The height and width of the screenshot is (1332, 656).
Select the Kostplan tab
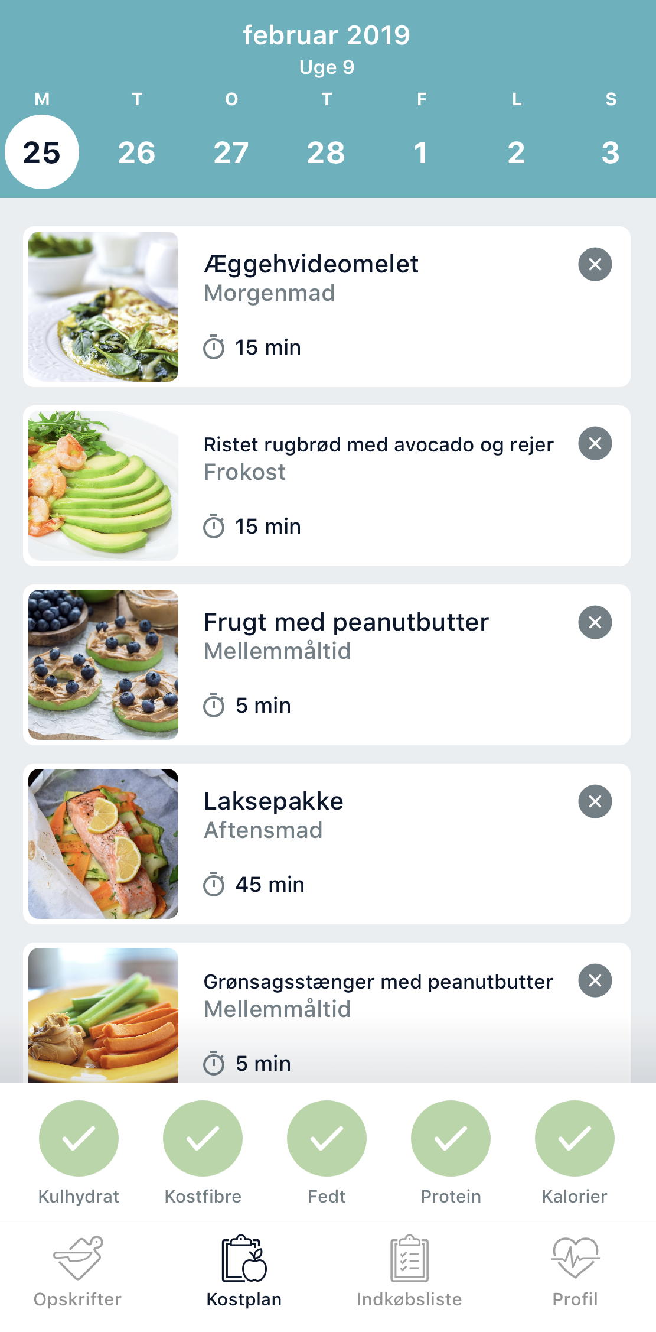(x=244, y=1269)
